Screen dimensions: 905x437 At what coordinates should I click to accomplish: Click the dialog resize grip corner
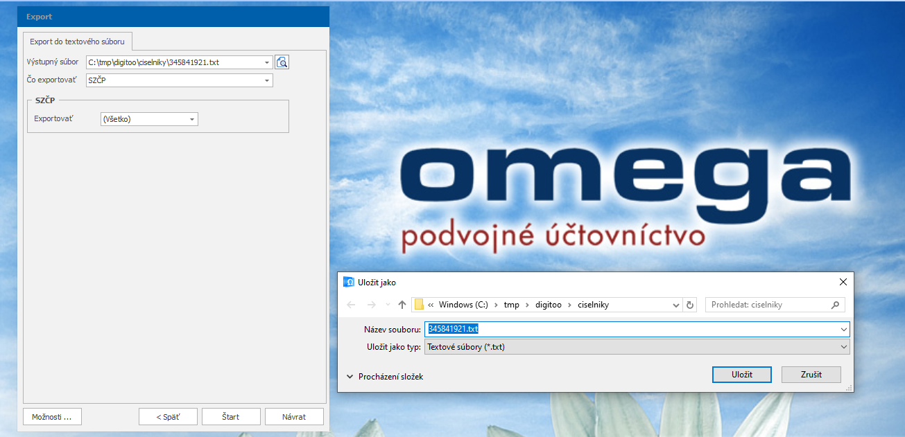click(x=850, y=389)
